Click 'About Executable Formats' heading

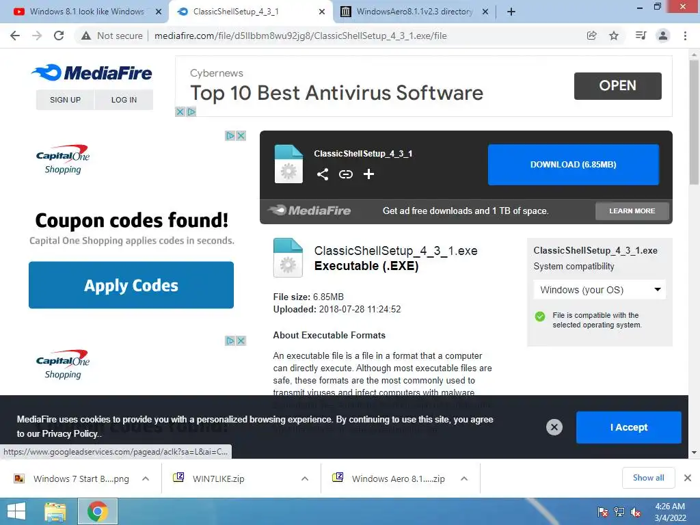pos(329,335)
